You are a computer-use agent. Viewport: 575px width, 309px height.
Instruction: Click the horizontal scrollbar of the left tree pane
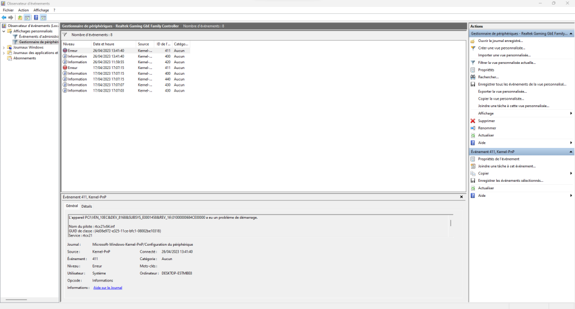pyautogui.click(x=16, y=300)
